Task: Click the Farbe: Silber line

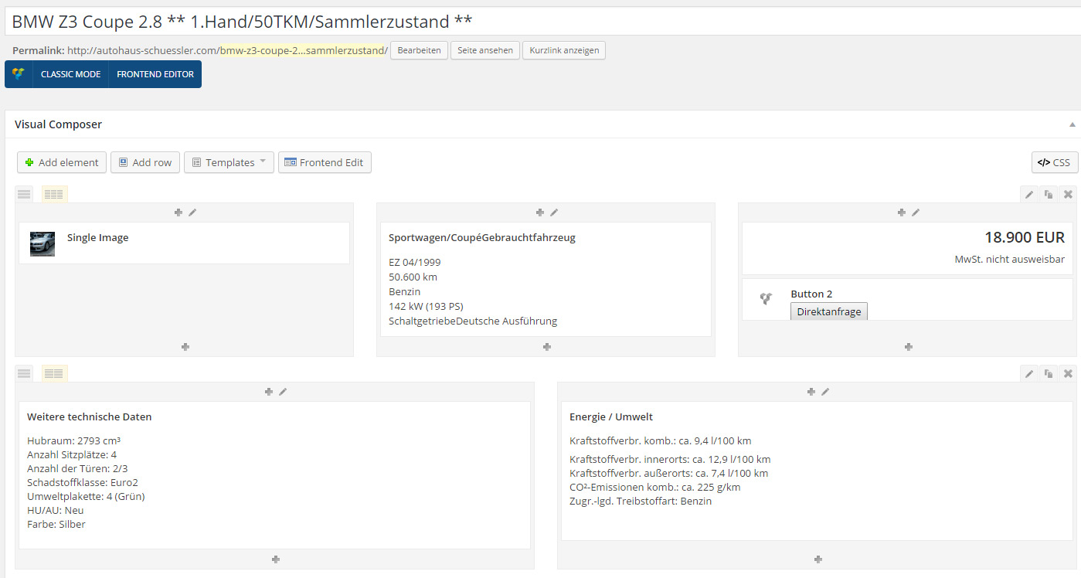Action: point(56,525)
